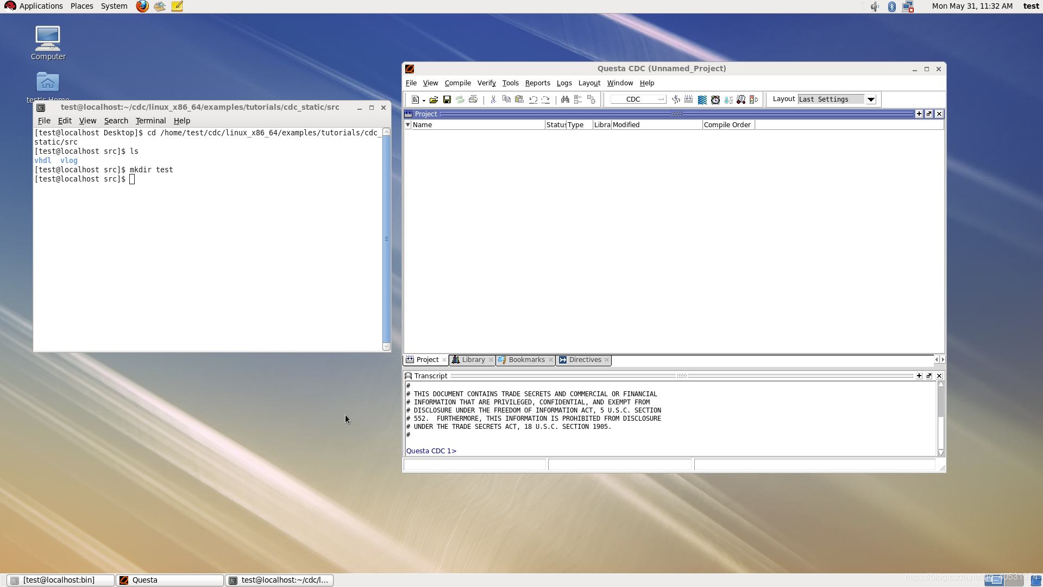Undock the Transcript panel
Viewport: 1043px width, 587px height.
point(929,376)
